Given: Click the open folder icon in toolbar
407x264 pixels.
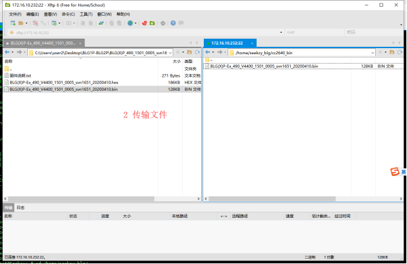Looking at the screenshot, I should tap(21, 23).
